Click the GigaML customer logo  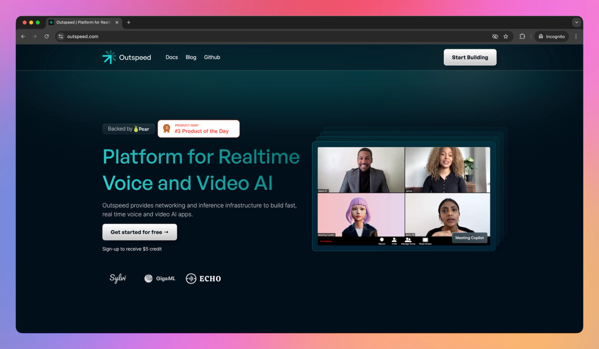tap(160, 279)
